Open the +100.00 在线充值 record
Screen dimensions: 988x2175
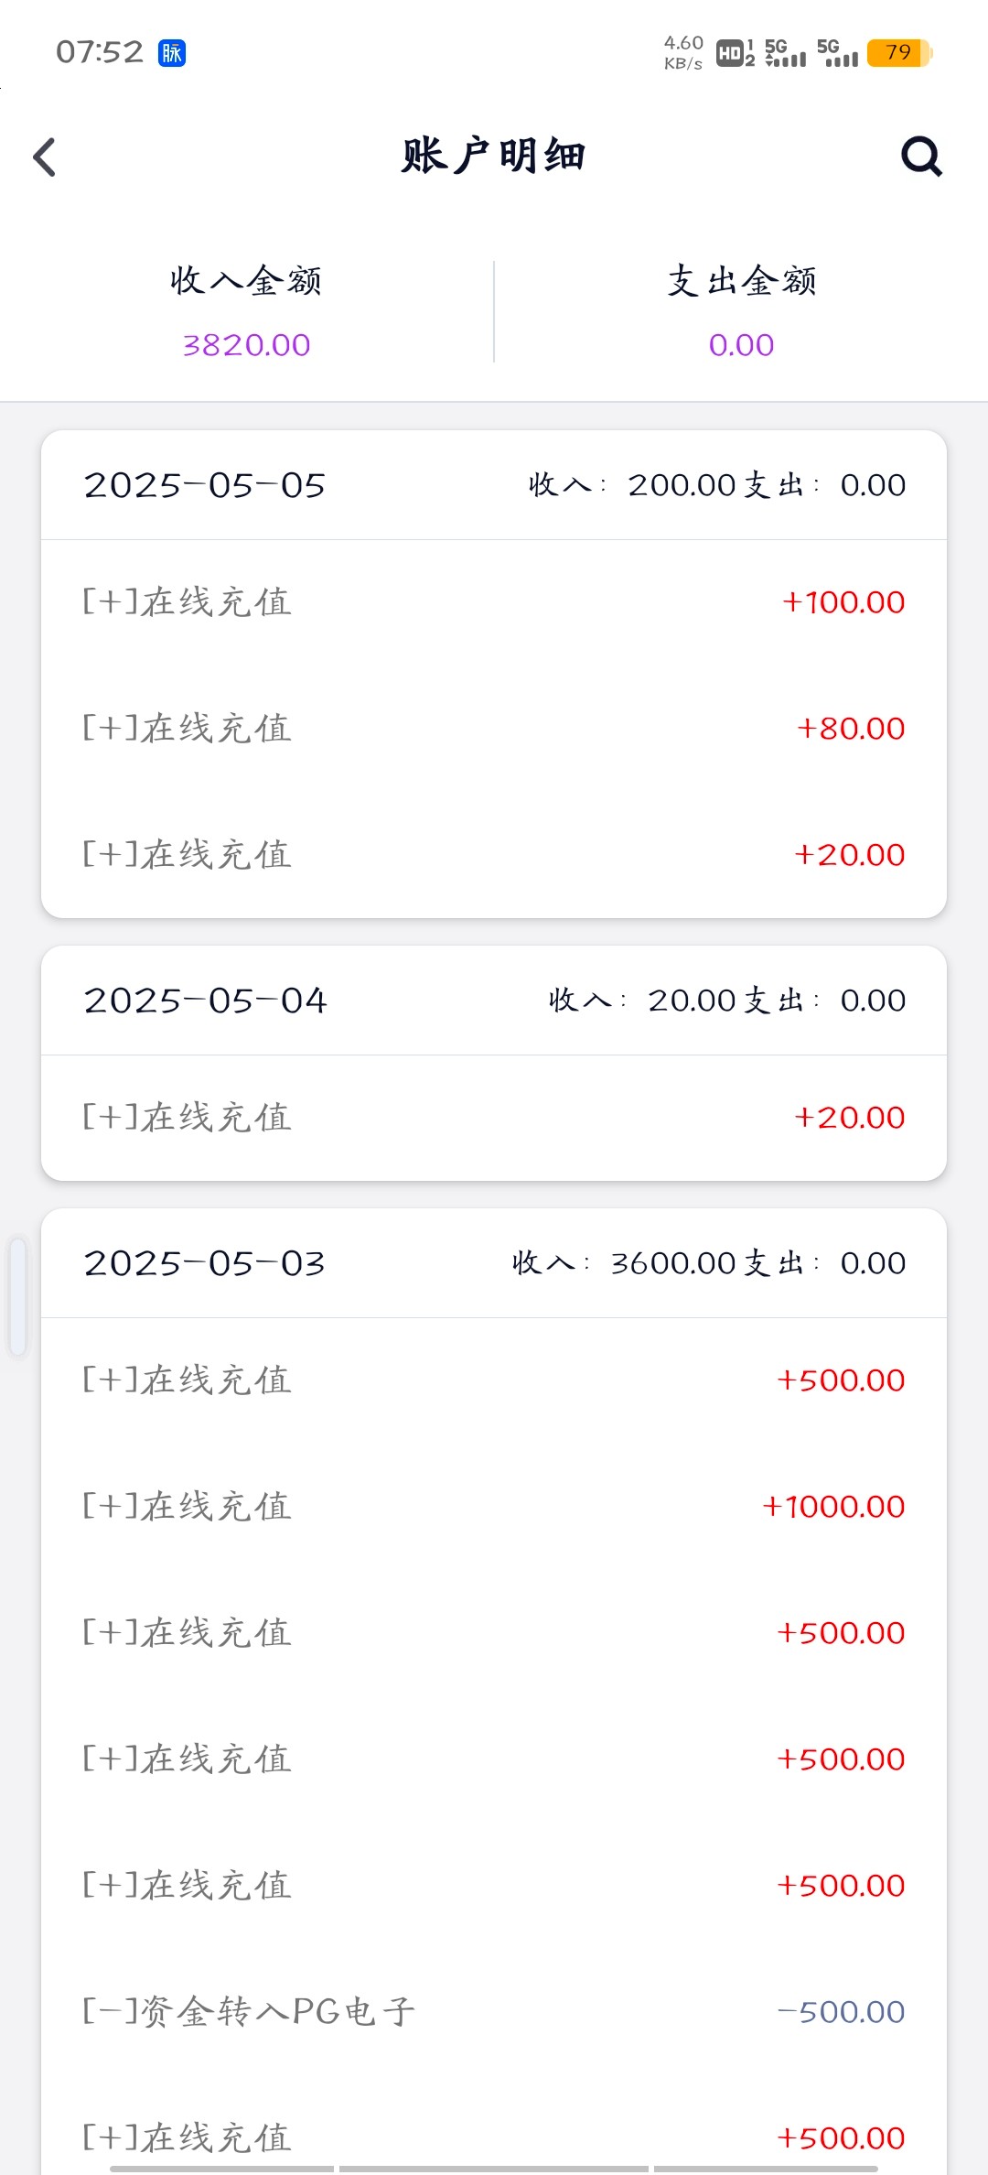[494, 602]
